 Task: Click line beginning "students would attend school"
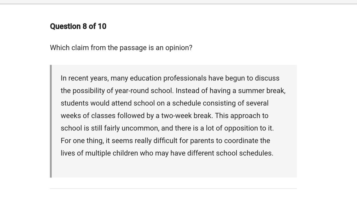(164, 103)
